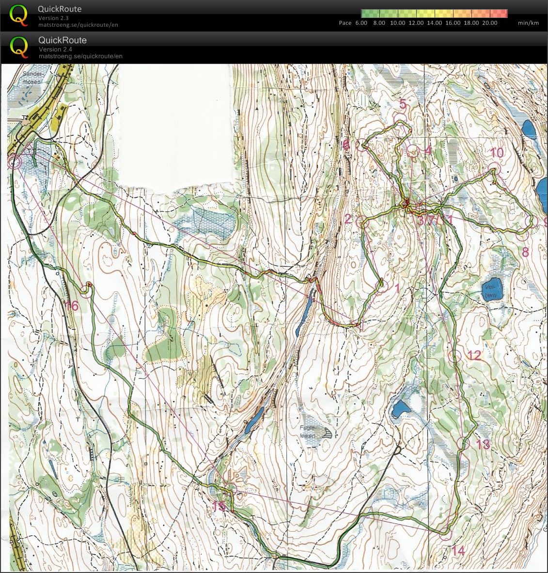Click control circle 1 on the map
The width and height of the screenshot is (548, 573).
click(381, 287)
